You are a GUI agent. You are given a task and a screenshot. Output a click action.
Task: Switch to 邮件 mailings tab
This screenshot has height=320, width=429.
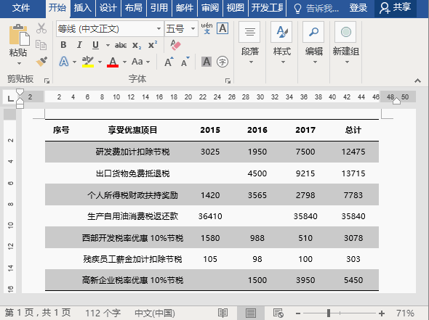pyautogui.click(x=185, y=8)
